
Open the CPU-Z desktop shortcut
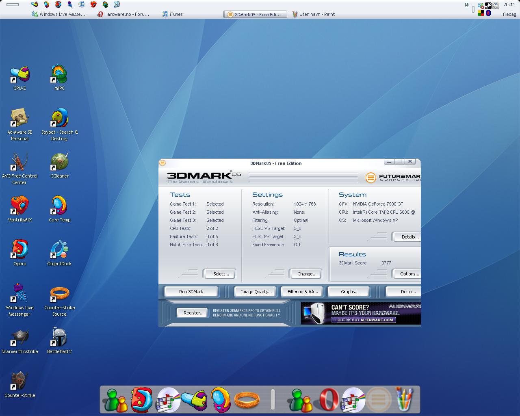pos(19,78)
